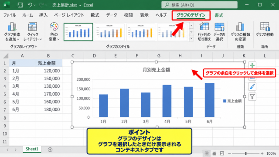
Task: Click the Select All corner triangle
Action: click(6, 56)
